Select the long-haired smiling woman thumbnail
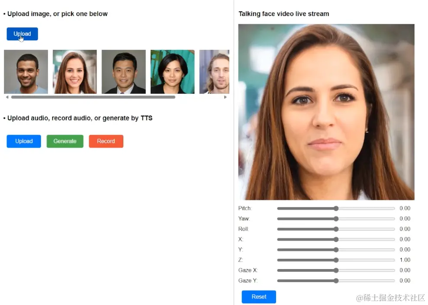Viewport: 428px width, 305px height. pyautogui.click(x=75, y=72)
